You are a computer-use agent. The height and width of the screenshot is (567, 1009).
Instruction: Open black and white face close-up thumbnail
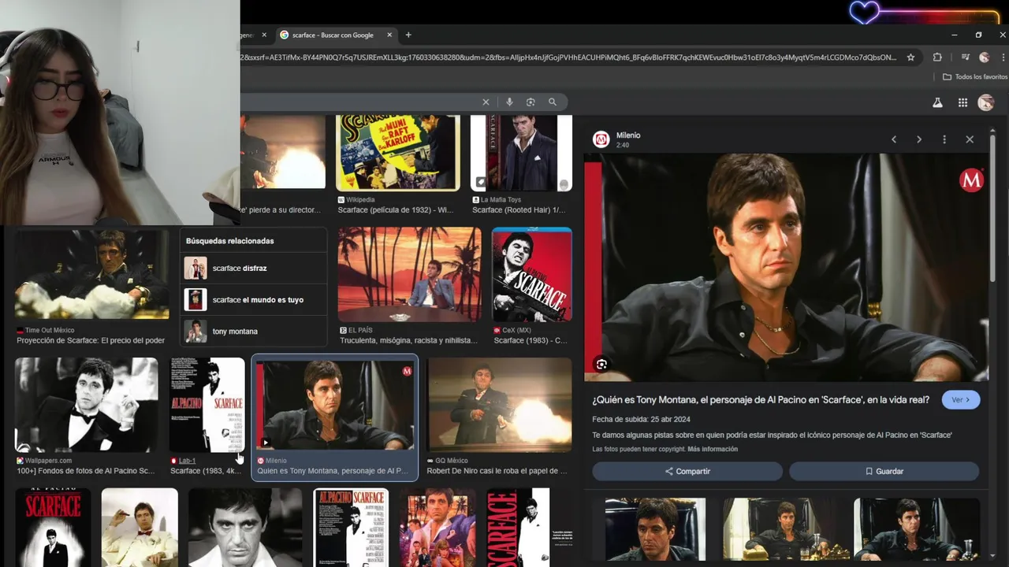tap(245, 527)
